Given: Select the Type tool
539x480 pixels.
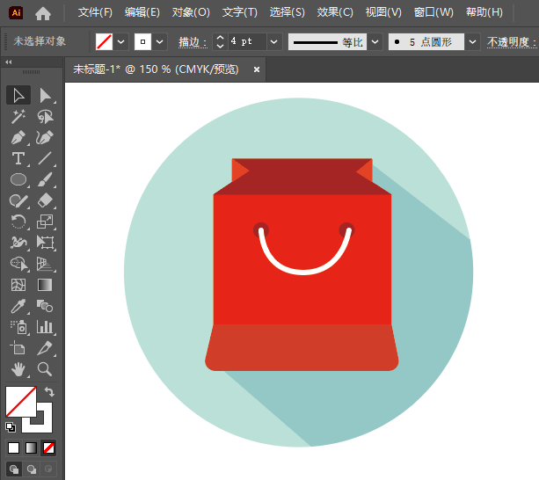Looking at the screenshot, I should 18,158.
